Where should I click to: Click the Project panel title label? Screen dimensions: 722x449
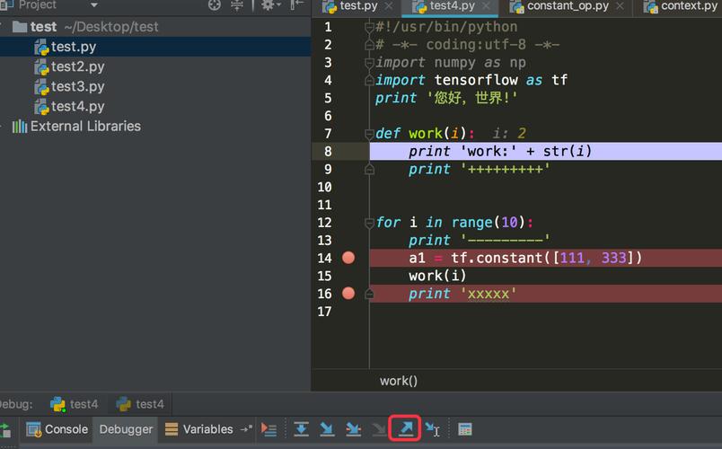coord(38,5)
